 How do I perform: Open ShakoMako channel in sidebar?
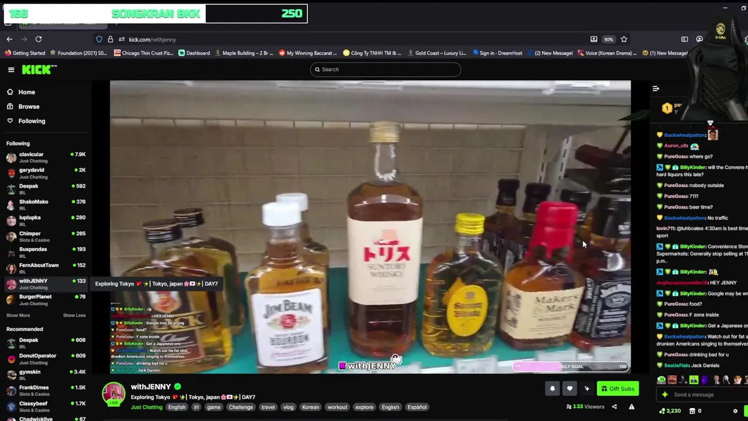pyautogui.click(x=46, y=204)
